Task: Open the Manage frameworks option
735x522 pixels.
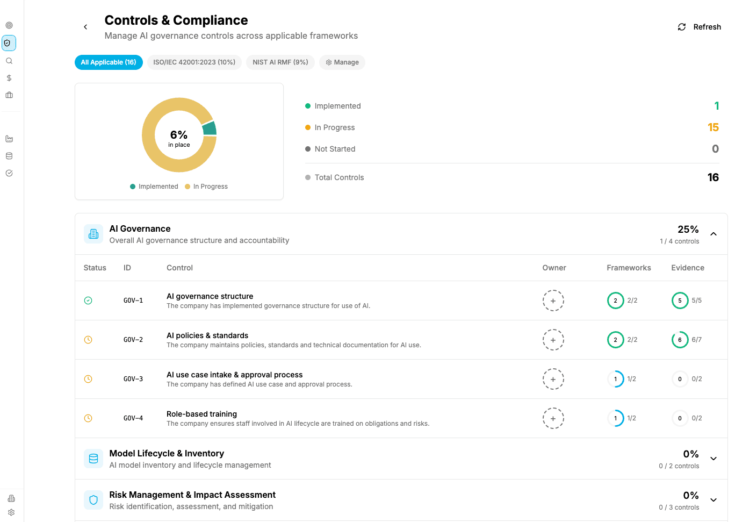Action: coord(342,62)
